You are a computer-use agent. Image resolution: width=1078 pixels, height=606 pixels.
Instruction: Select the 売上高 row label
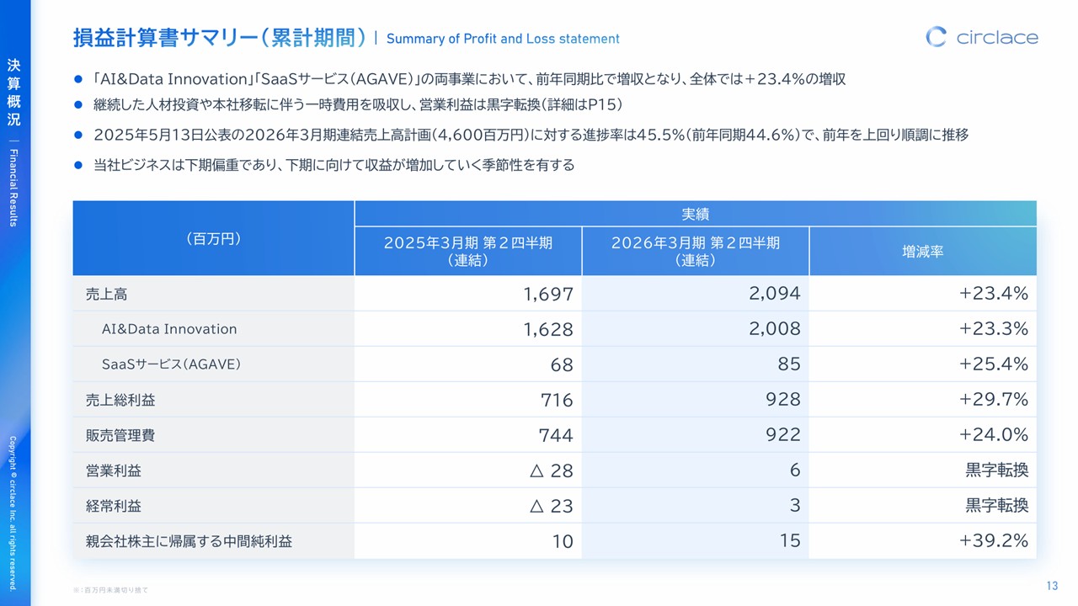pos(107,294)
